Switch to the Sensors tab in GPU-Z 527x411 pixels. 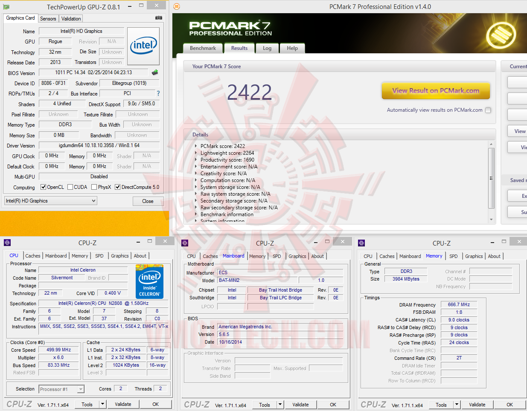point(48,19)
